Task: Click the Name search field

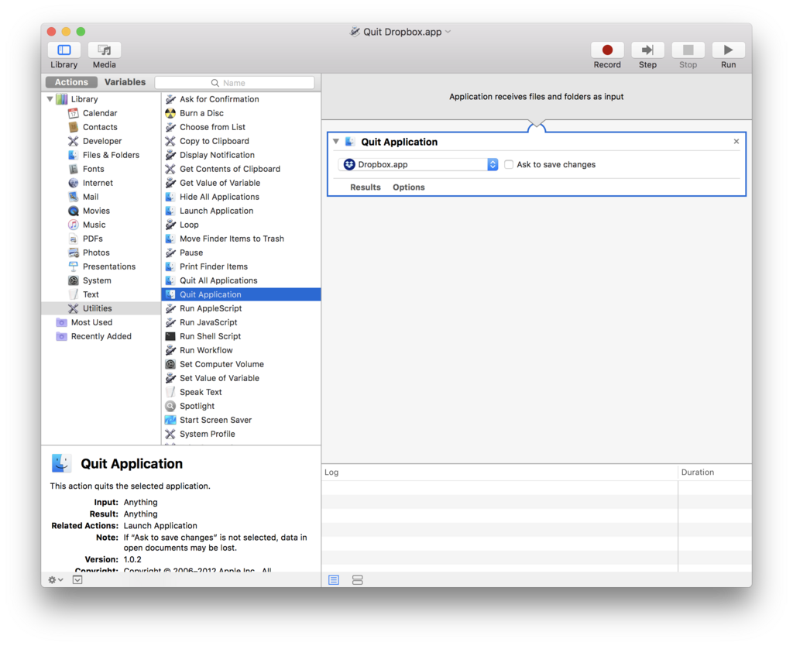Action: click(x=235, y=82)
